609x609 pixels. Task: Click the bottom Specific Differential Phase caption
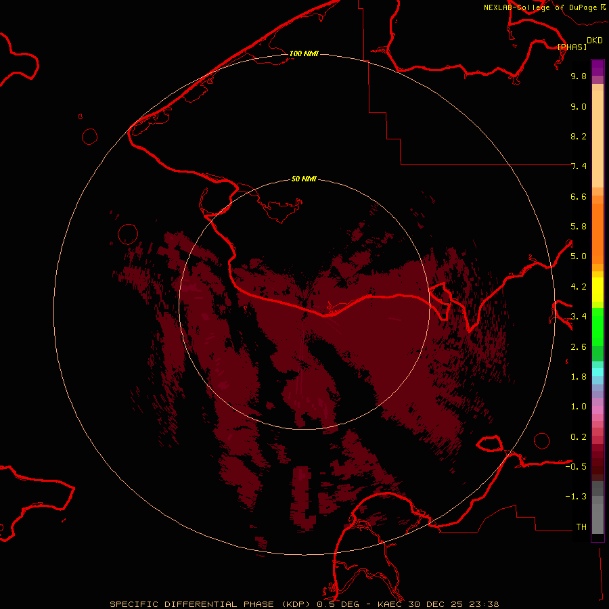[x=304, y=604]
